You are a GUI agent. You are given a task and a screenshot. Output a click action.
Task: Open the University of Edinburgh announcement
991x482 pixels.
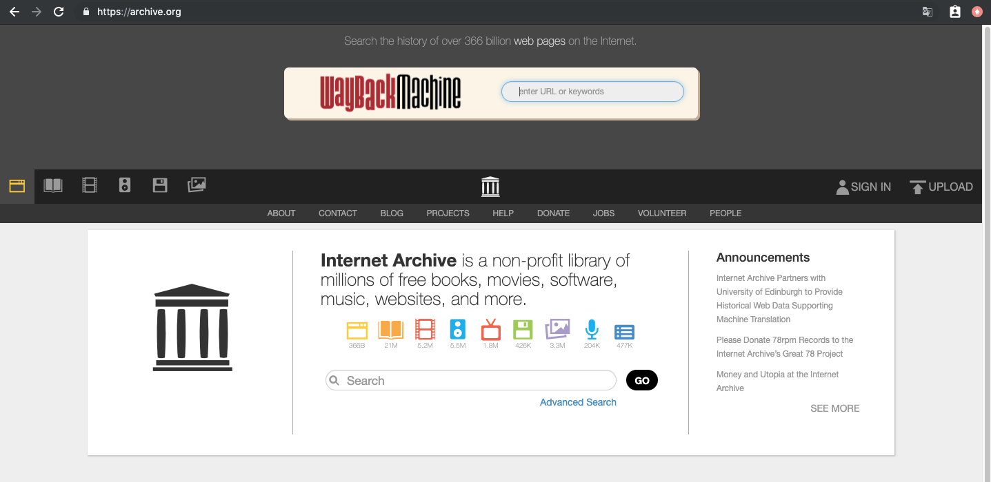(779, 299)
